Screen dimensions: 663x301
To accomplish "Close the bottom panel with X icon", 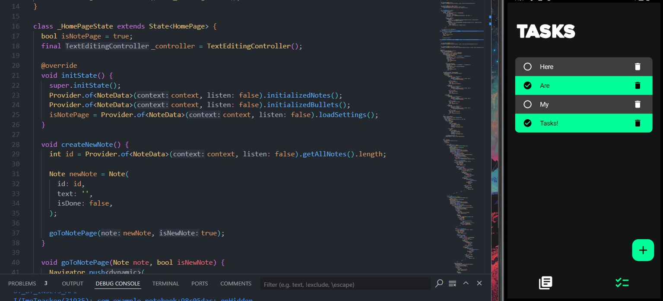I will coord(479,283).
